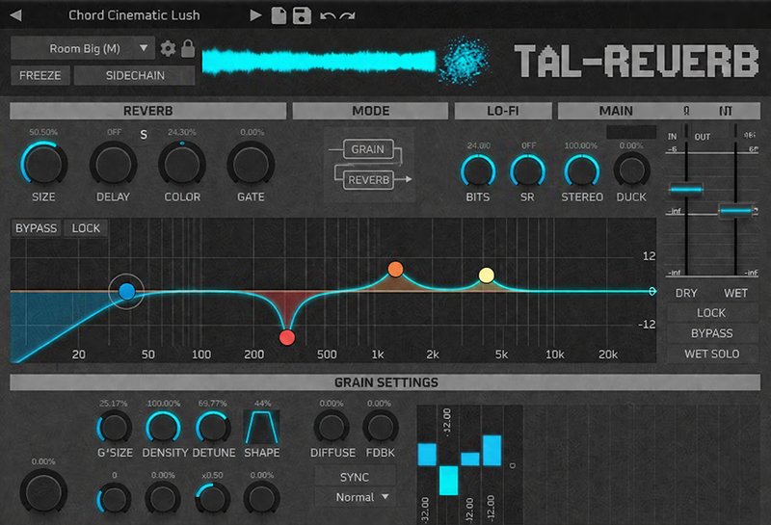This screenshot has height=525, width=771.
Task: Save the preset with the floppy disk icon
Action: point(302,15)
